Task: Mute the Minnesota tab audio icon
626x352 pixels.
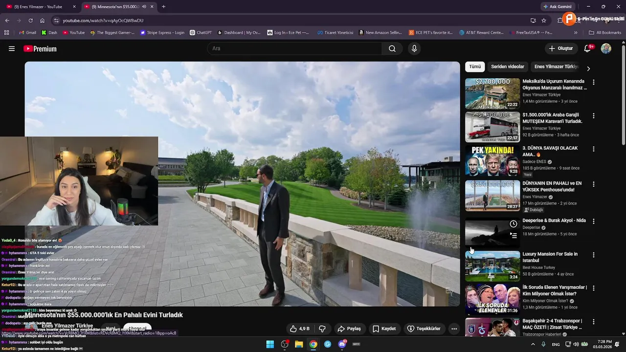Action: pos(144,7)
